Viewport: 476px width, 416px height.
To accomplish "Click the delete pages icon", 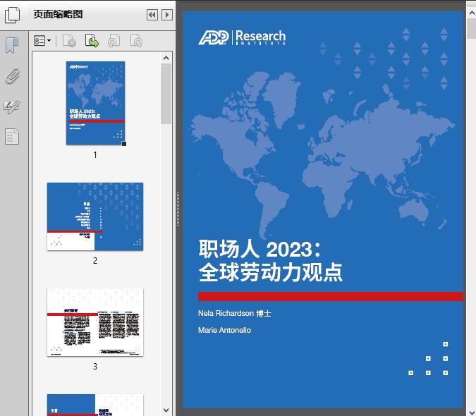I will 69,41.
